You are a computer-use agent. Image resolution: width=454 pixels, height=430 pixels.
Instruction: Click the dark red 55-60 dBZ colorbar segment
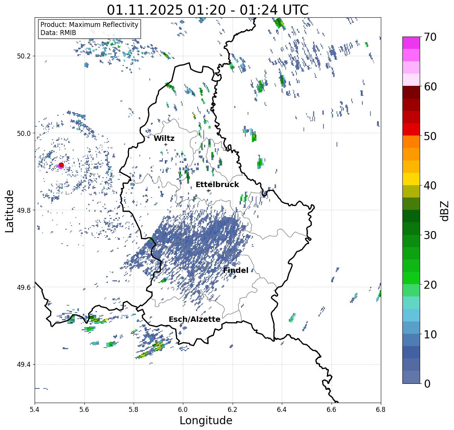tap(411, 99)
